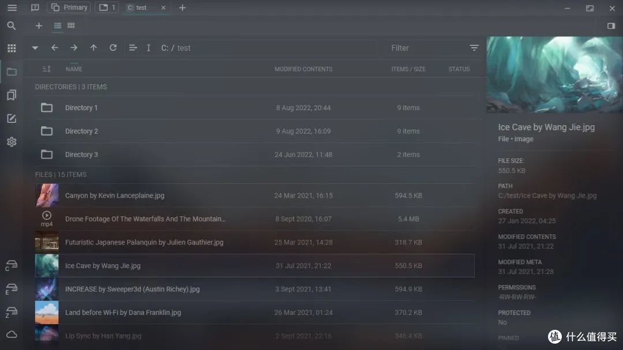The width and height of the screenshot is (623, 350).
Task: Sort by STATUS column header
Action: 459,69
